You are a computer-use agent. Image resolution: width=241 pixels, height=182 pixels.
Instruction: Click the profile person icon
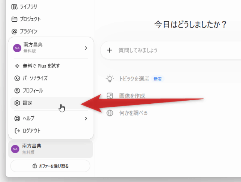[17, 91]
